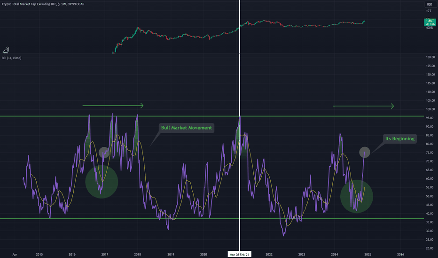The width and height of the screenshot is (438, 258).
Task: Click the 115.00 RSI scale value
Action: (430, 83)
